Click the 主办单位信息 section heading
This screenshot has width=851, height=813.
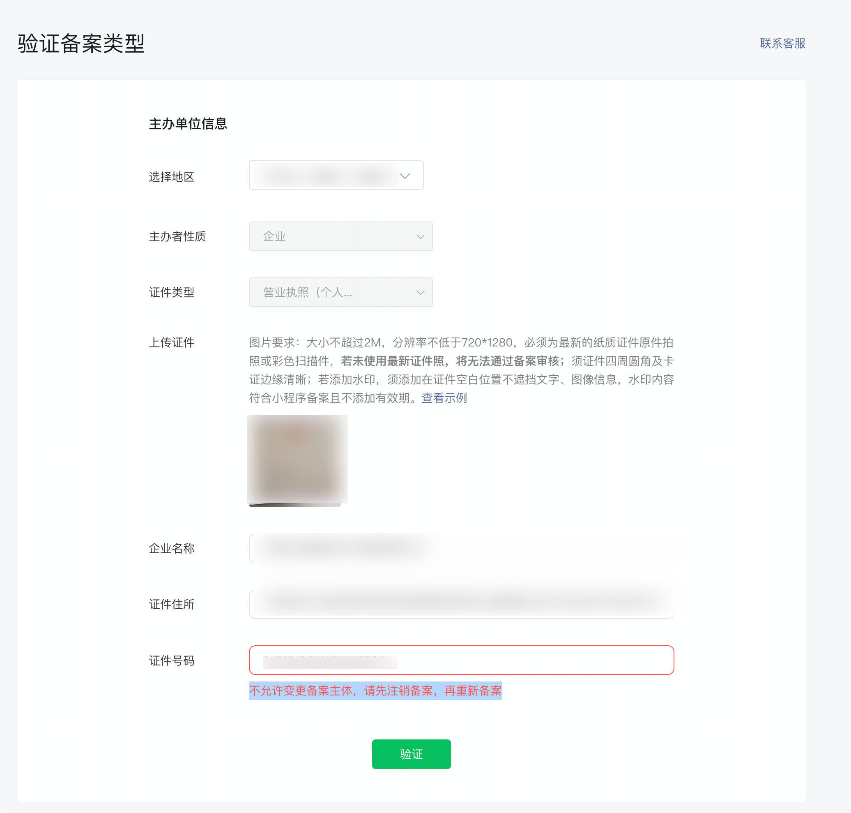tap(188, 124)
